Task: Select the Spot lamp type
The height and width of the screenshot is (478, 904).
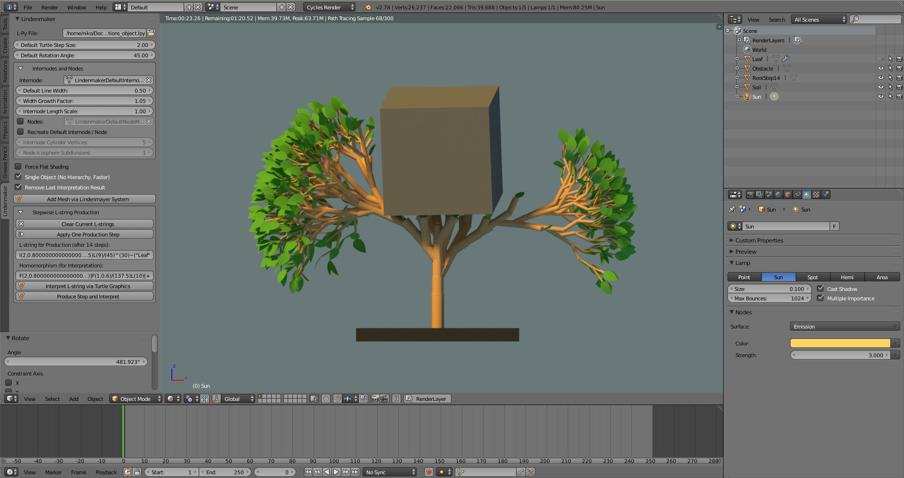Action: click(x=813, y=277)
